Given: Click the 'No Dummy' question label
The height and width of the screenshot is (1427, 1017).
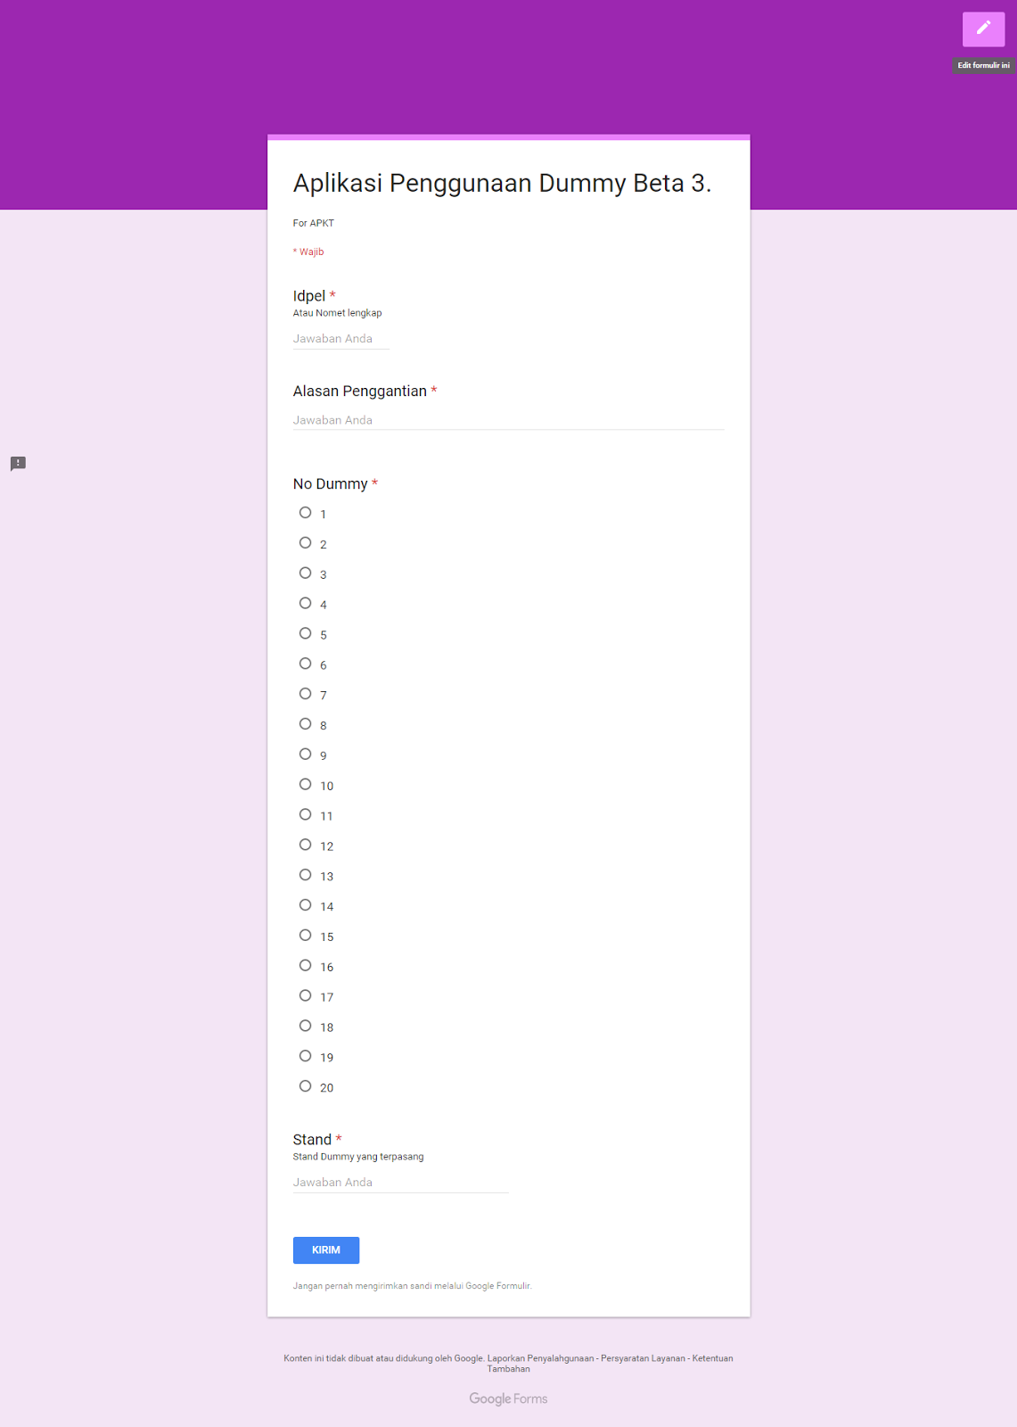Looking at the screenshot, I should click(330, 483).
